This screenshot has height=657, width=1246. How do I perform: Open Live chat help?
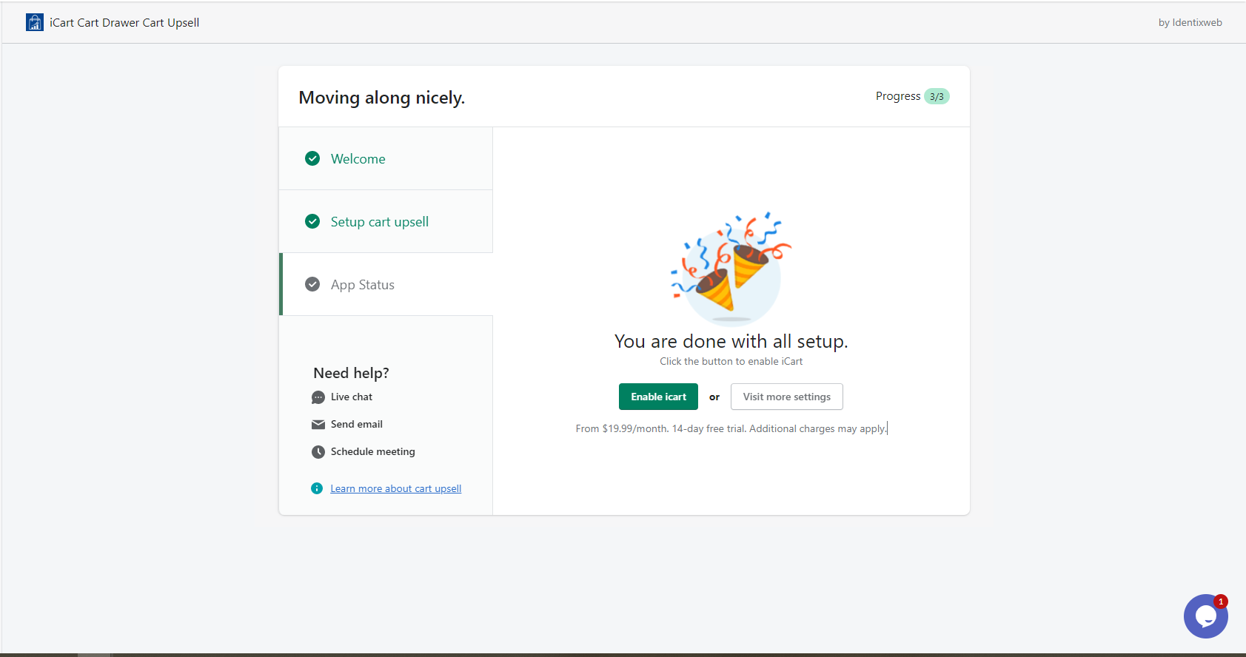tap(352, 397)
